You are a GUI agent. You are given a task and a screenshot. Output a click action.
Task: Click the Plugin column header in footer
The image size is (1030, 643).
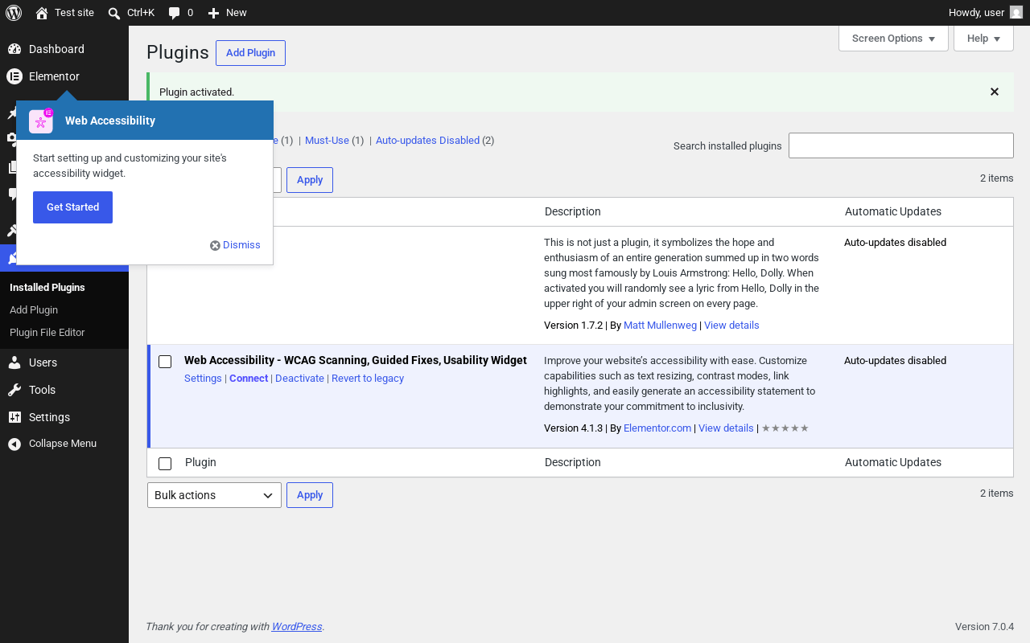click(x=200, y=463)
